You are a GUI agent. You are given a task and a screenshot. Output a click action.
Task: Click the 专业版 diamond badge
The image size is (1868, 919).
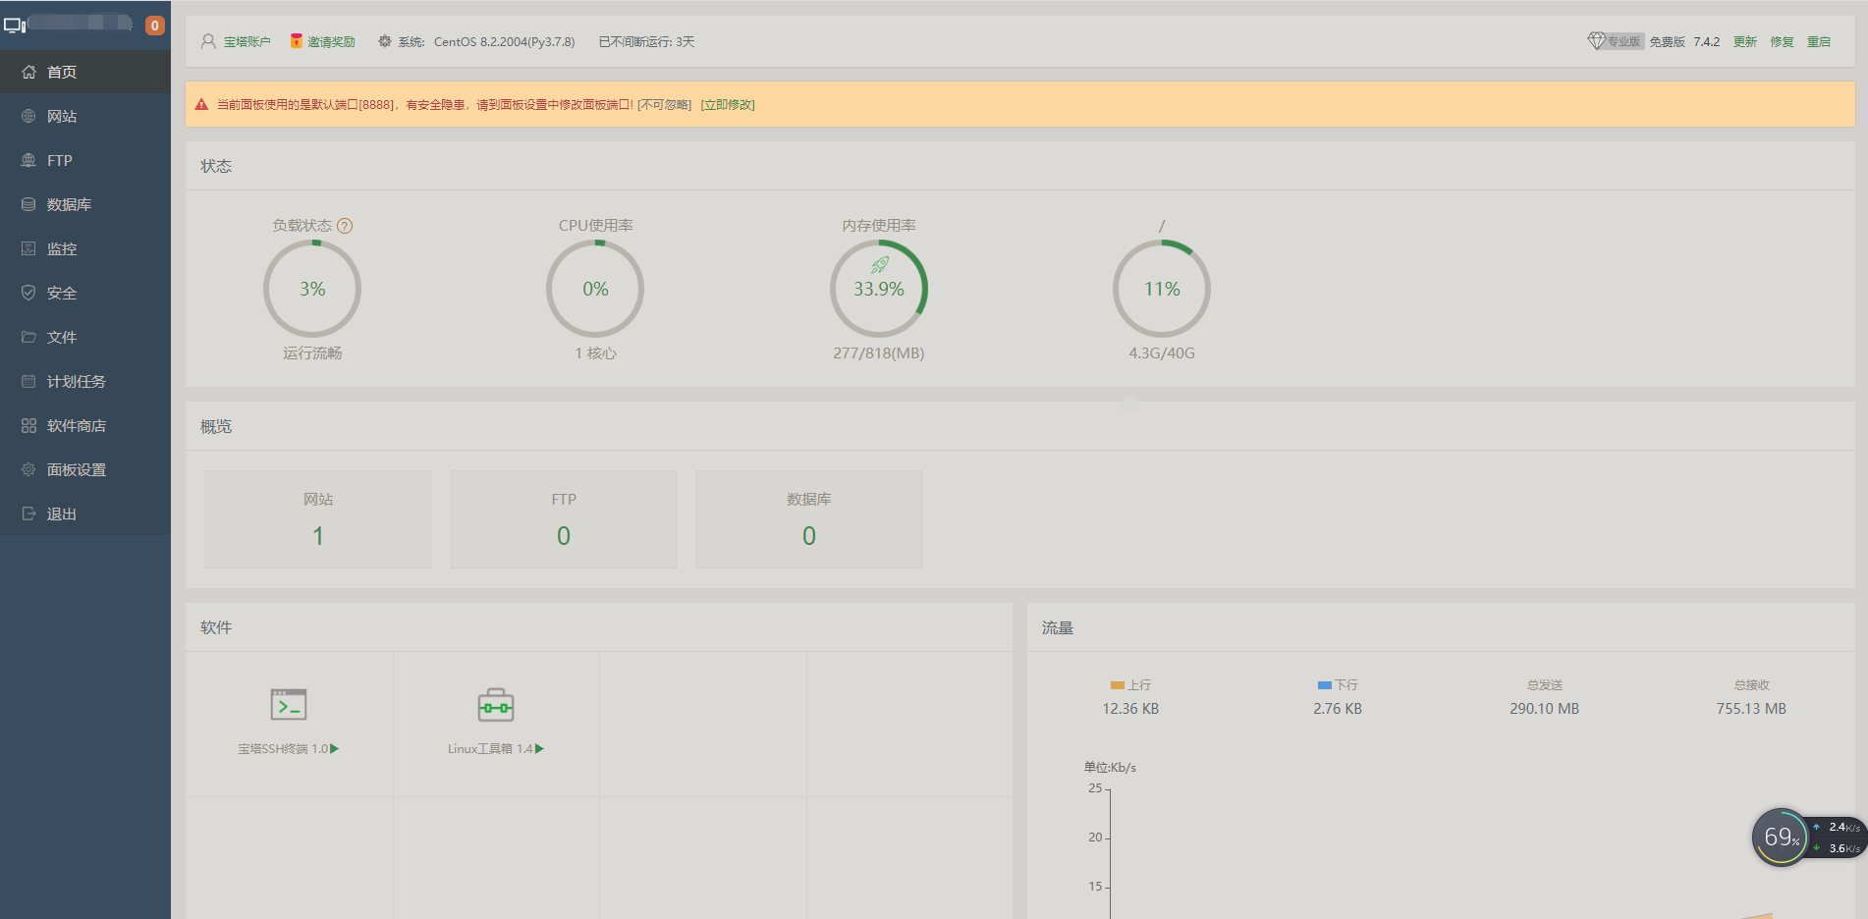pos(1616,41)
